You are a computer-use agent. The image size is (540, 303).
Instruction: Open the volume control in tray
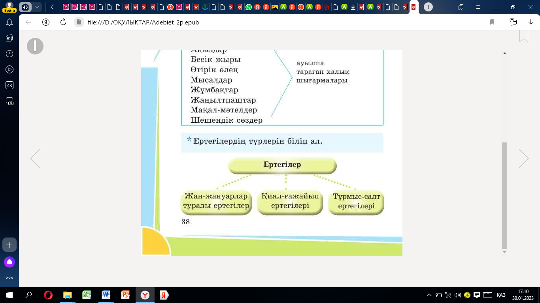458,295
